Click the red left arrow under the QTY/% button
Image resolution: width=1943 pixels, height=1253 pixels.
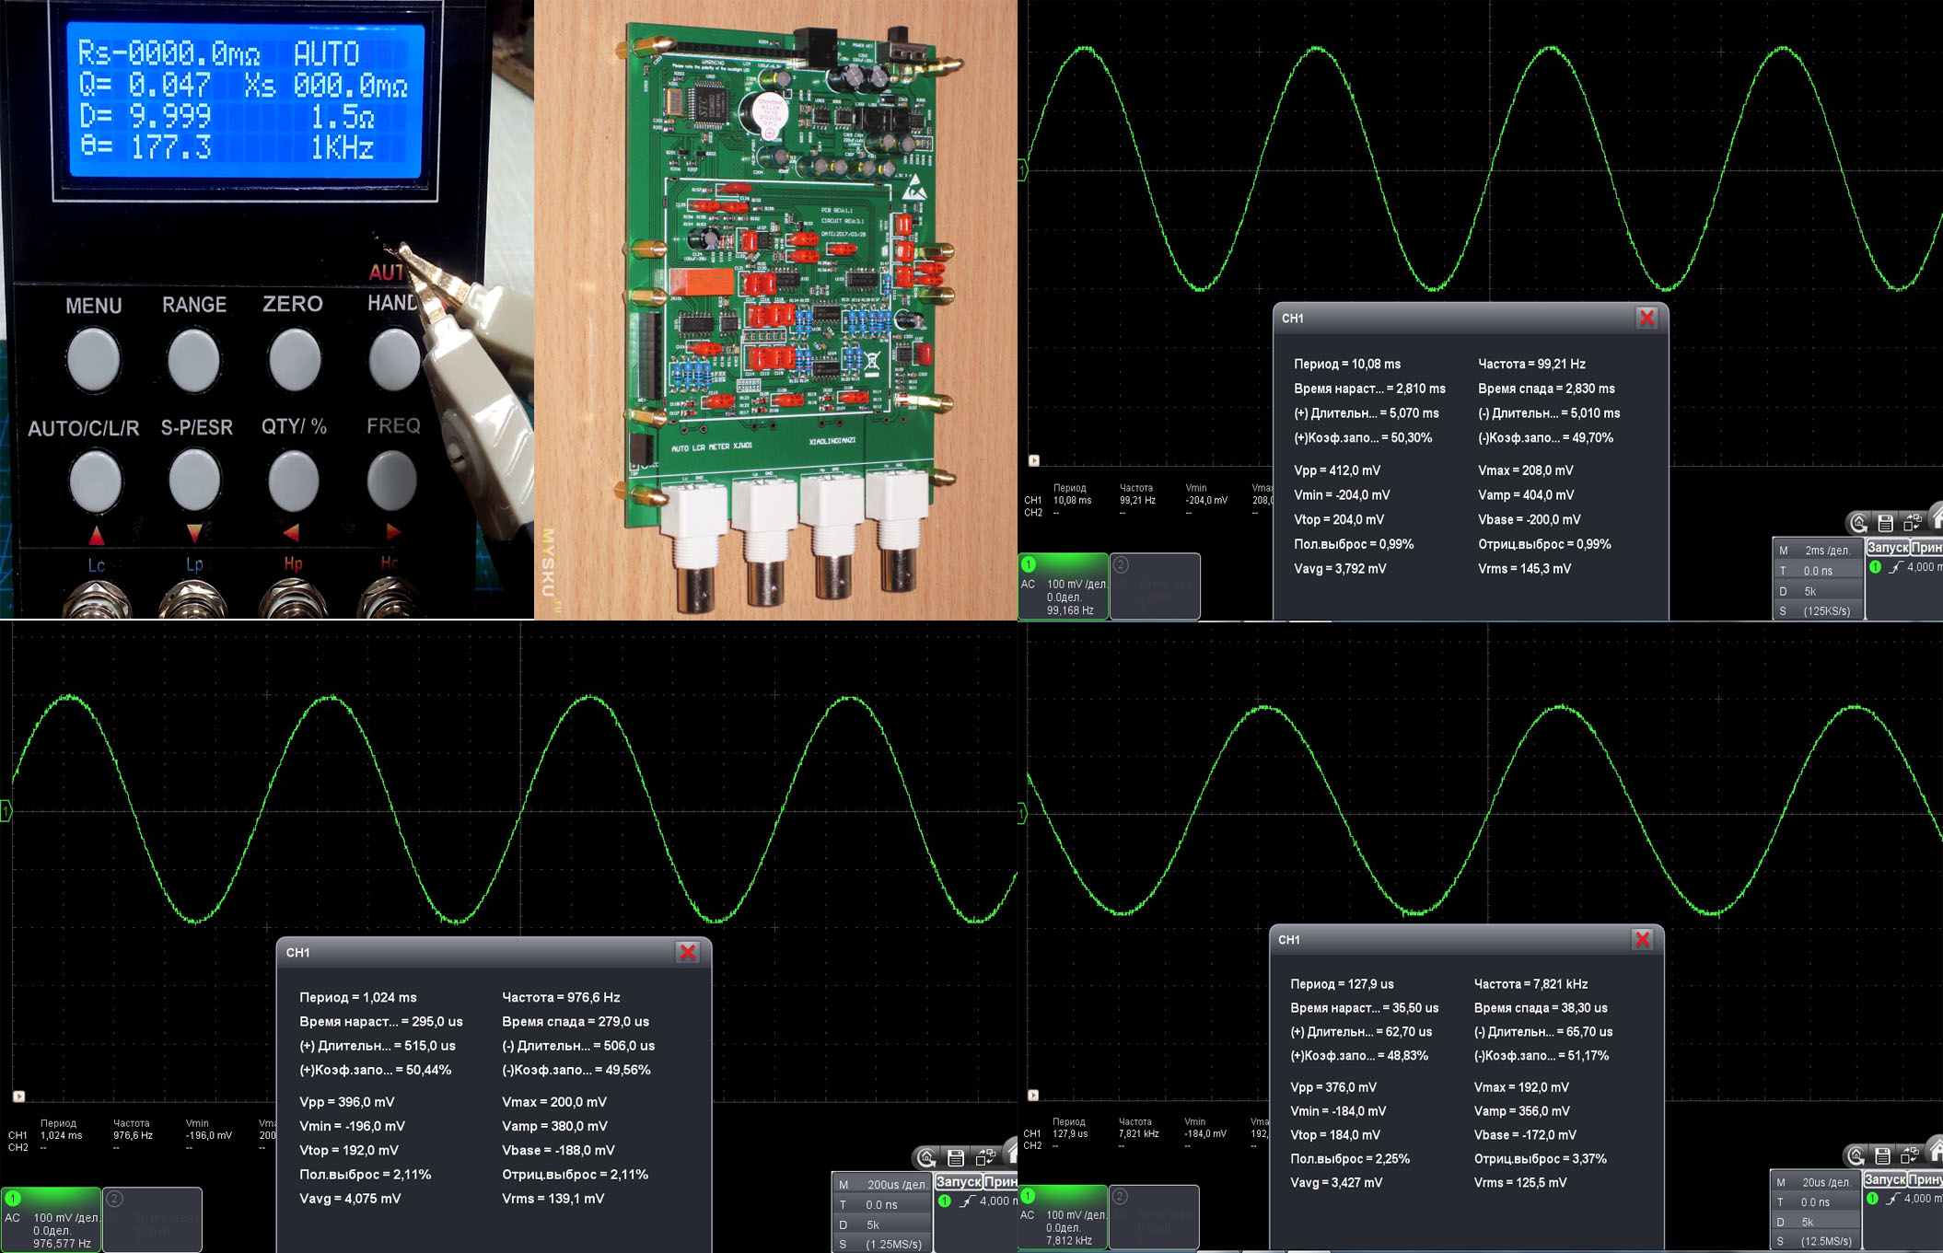291,532
